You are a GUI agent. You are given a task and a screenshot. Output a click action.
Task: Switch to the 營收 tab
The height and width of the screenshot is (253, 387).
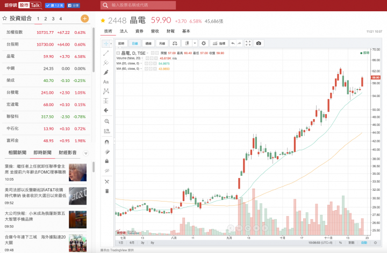click(x=155, y=31)
